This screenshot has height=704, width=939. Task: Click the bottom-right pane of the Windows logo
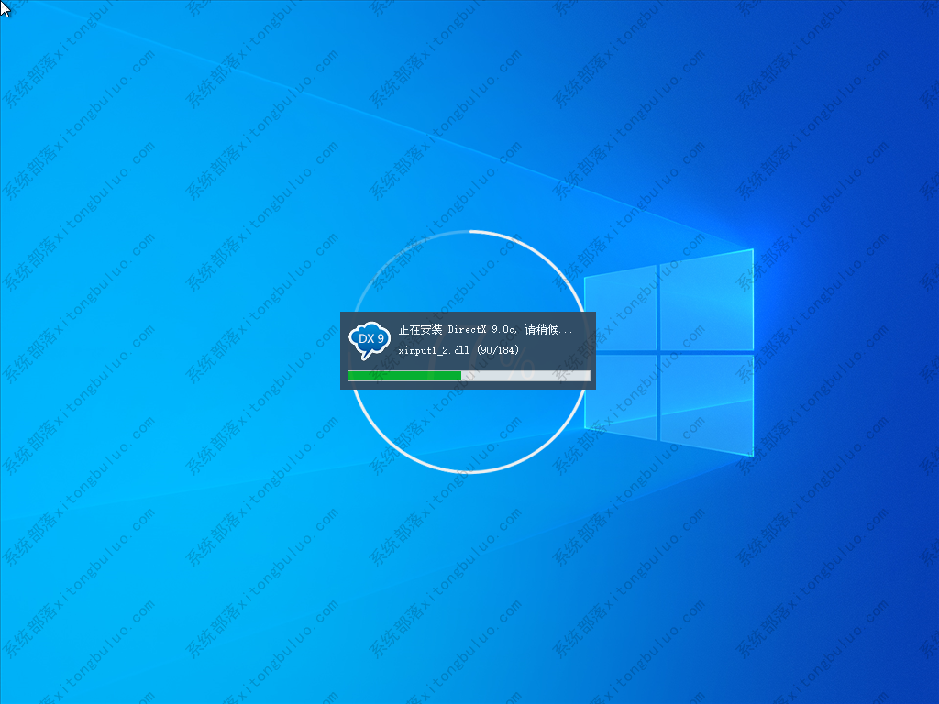(x=706, y=403)
